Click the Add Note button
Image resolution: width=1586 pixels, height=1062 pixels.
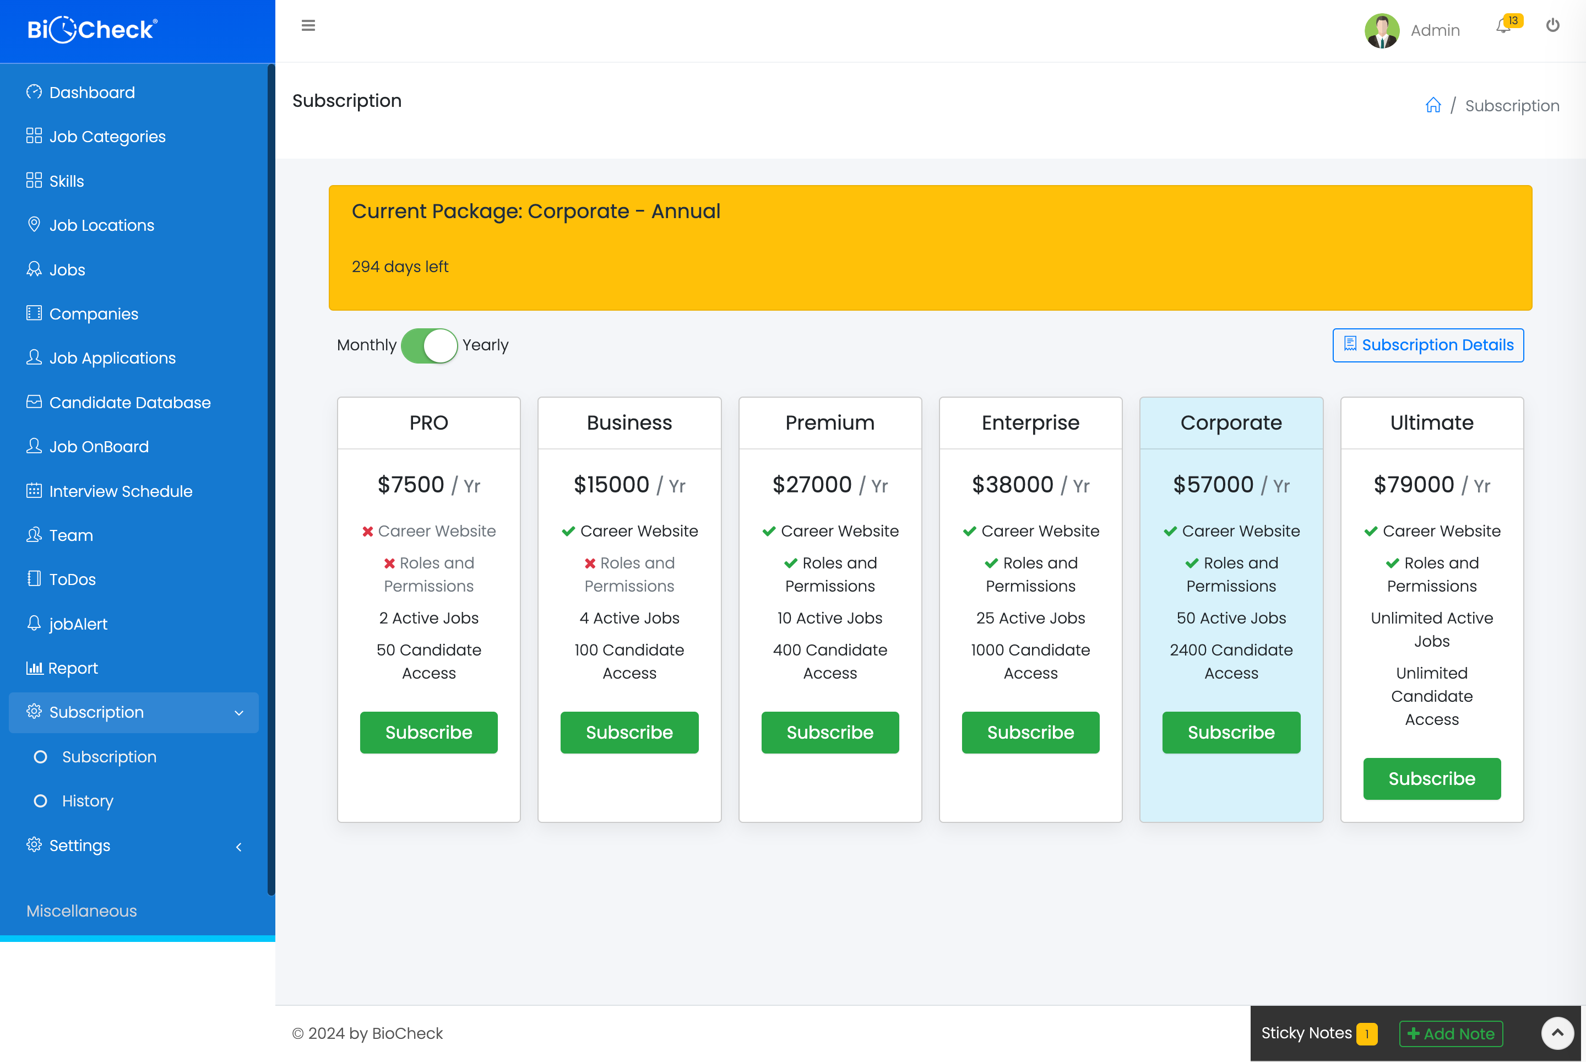pyautogui.click(x=1451, y=1033)
